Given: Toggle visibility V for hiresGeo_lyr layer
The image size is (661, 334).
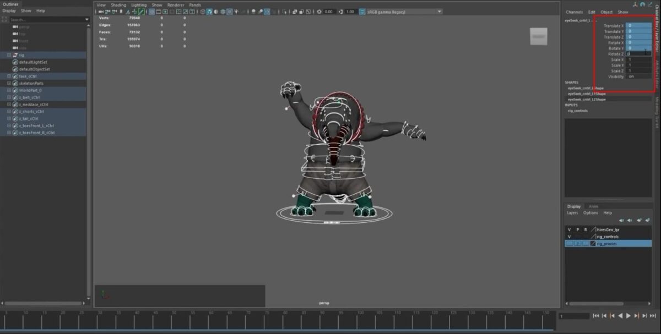Looking at the screenshot, I should [x=568, y=231].
